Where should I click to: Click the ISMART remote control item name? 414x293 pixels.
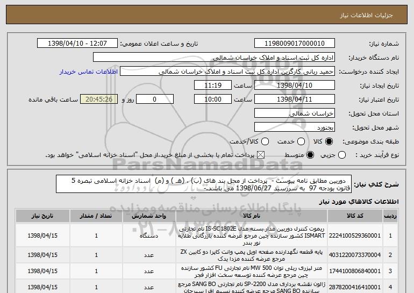coord(252,235)
